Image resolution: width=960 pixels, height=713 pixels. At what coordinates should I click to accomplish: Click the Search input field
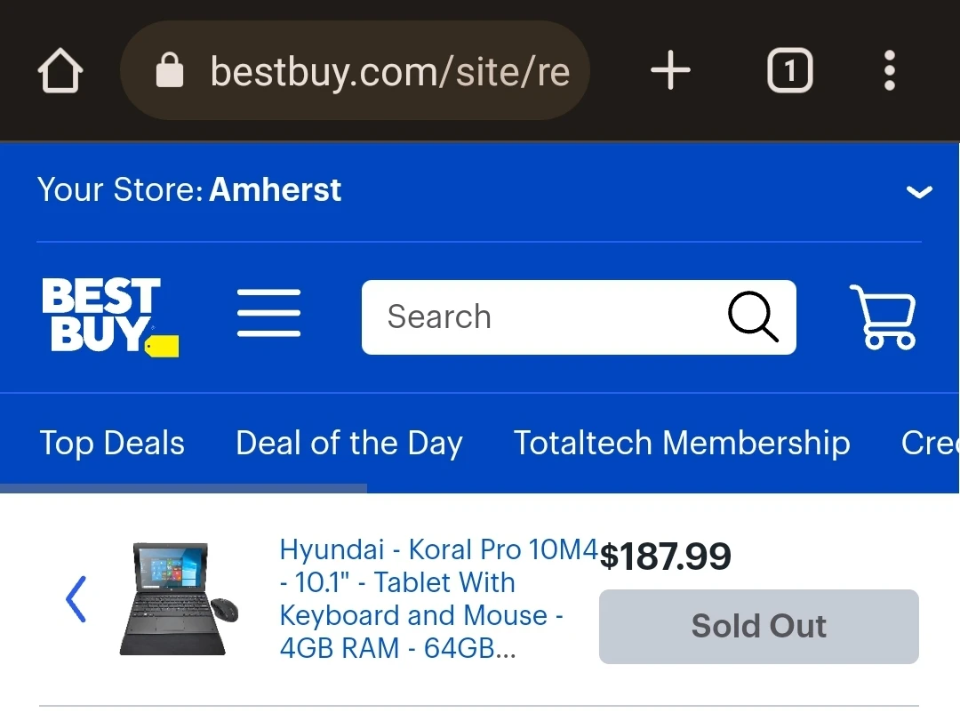(579, 316)
